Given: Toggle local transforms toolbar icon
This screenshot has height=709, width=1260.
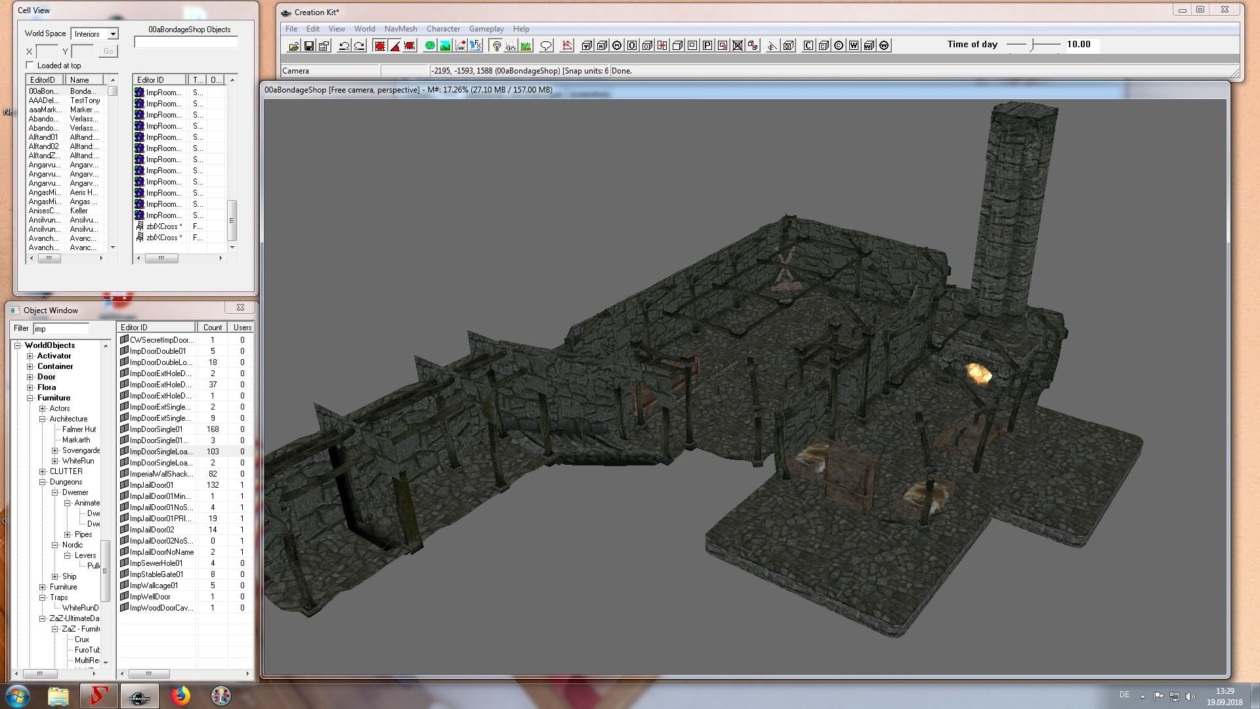Looking at the screenshot, I should (410, 45).
